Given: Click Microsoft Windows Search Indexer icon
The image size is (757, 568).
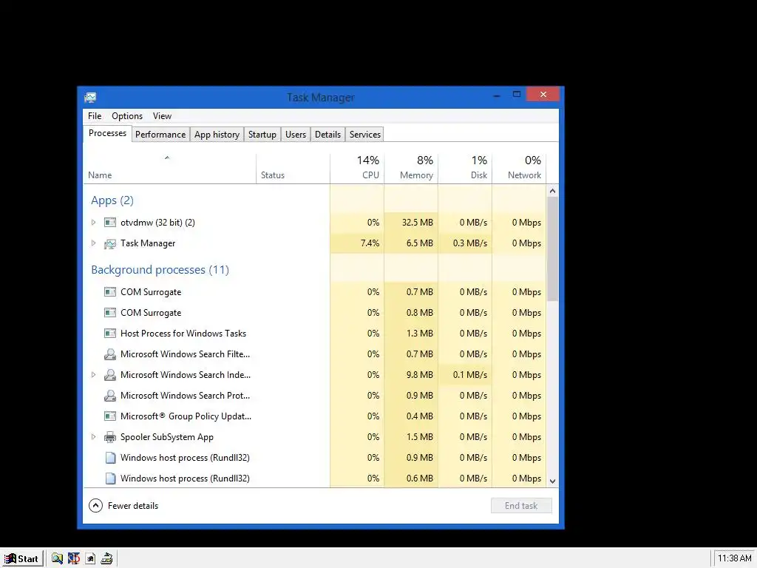Looking at the screenshot, I should pos(110,375).
